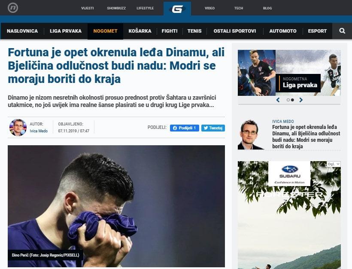Open the Nogometna Liga prvaka banner image

[289, 73]
